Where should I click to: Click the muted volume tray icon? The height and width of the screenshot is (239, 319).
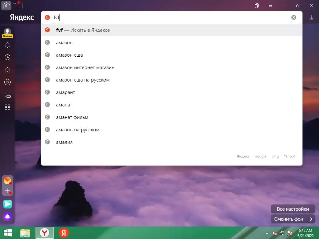click(x=275, y=233)
